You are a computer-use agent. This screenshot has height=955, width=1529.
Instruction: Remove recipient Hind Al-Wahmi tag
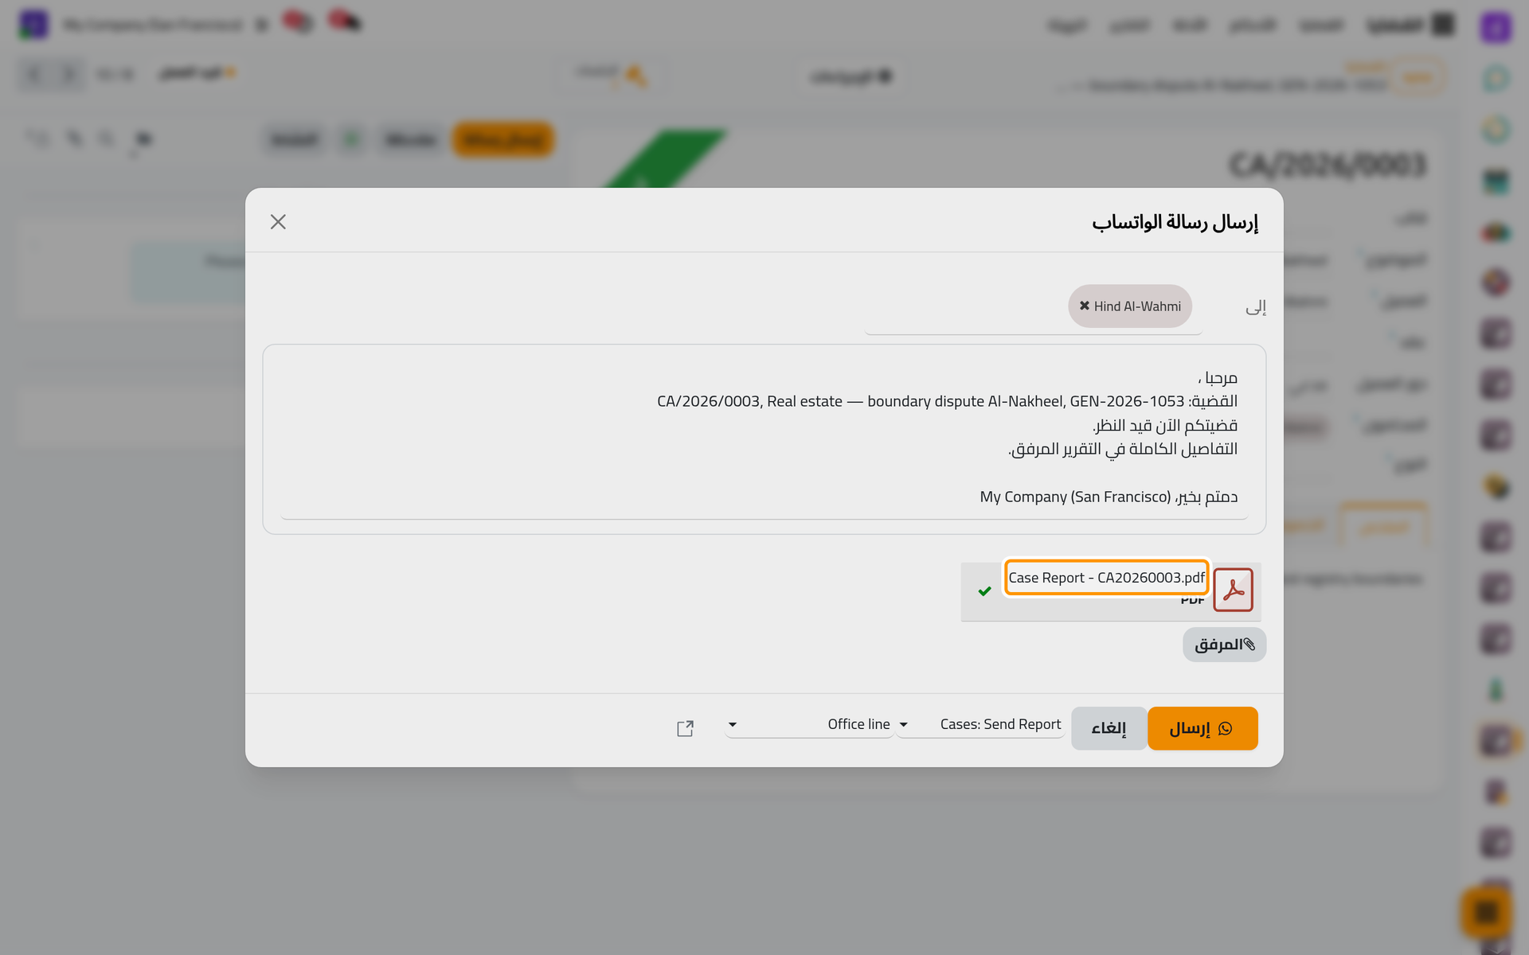tap(1084, 306)
